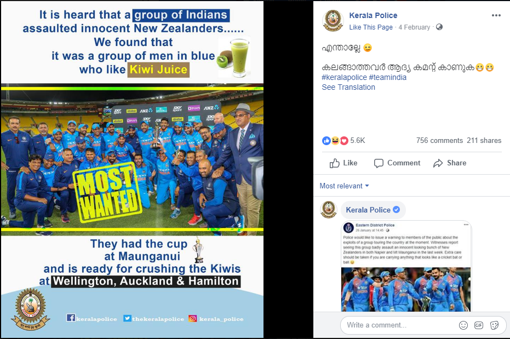Open options of the embedded Eastern District Police post
510x339 pixels.
pyautogui.click(x=466, y=225)
